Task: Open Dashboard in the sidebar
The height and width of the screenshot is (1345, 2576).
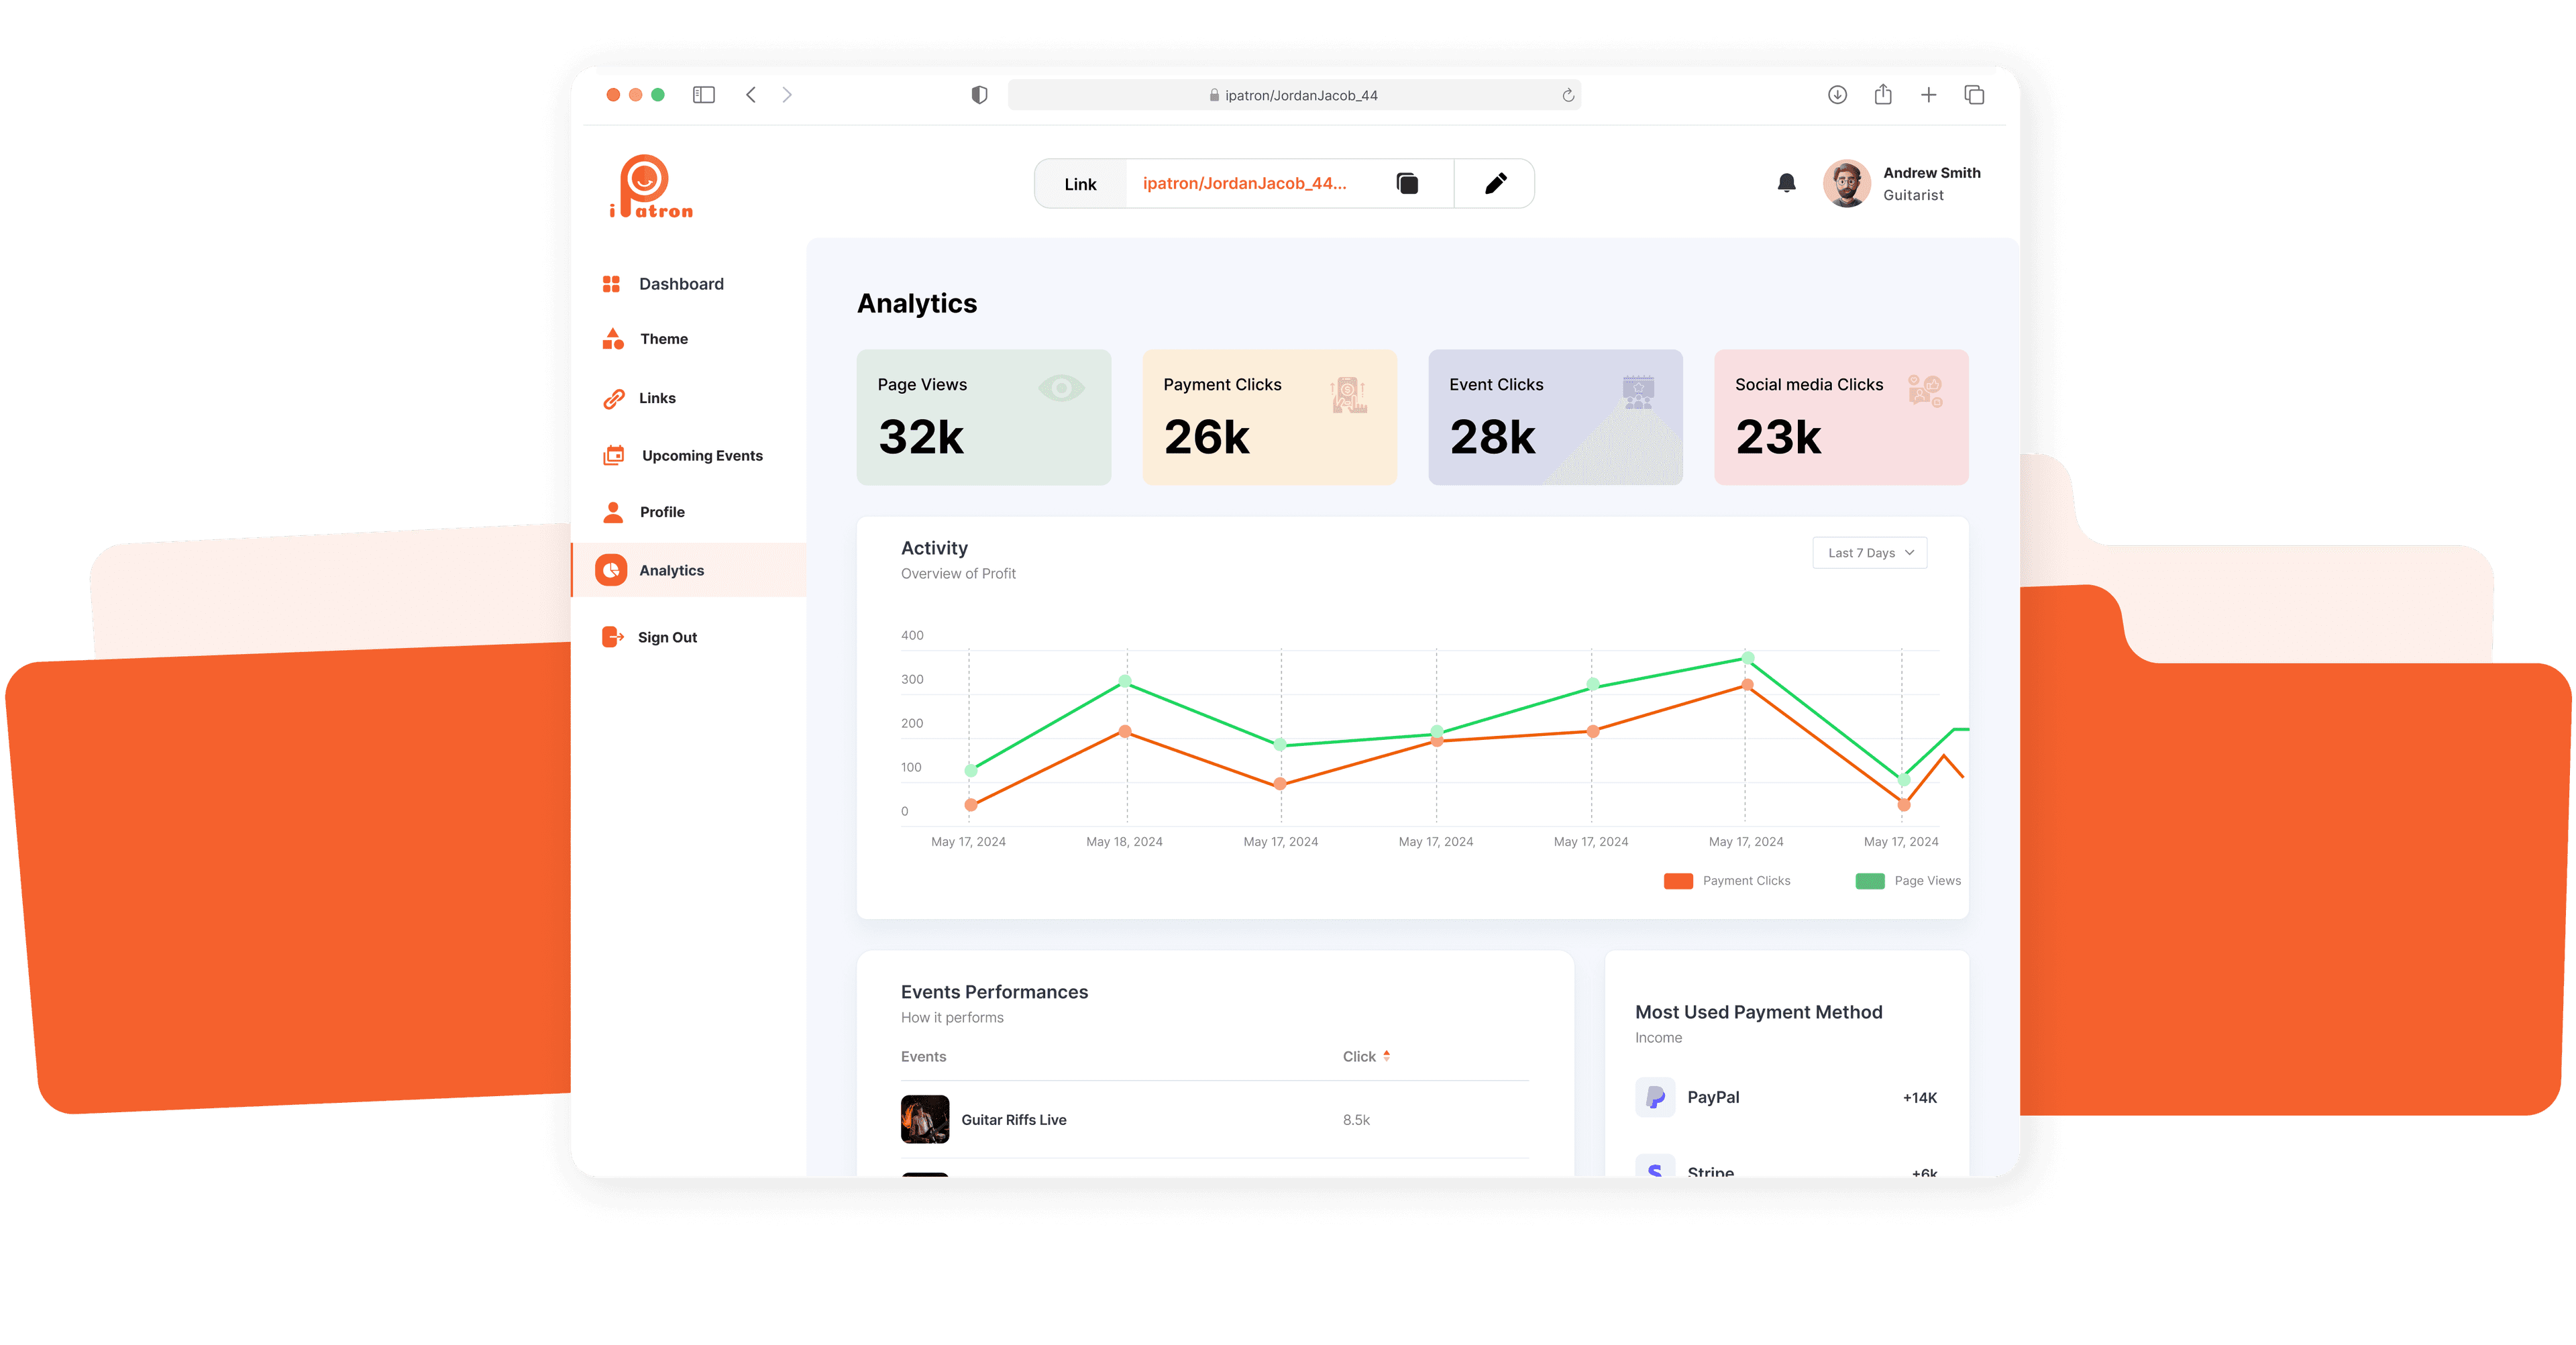Action: tap(680, 284)
